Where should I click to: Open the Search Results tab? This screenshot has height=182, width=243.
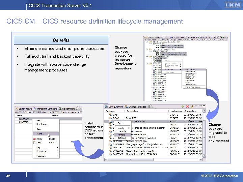click(24, 109)
